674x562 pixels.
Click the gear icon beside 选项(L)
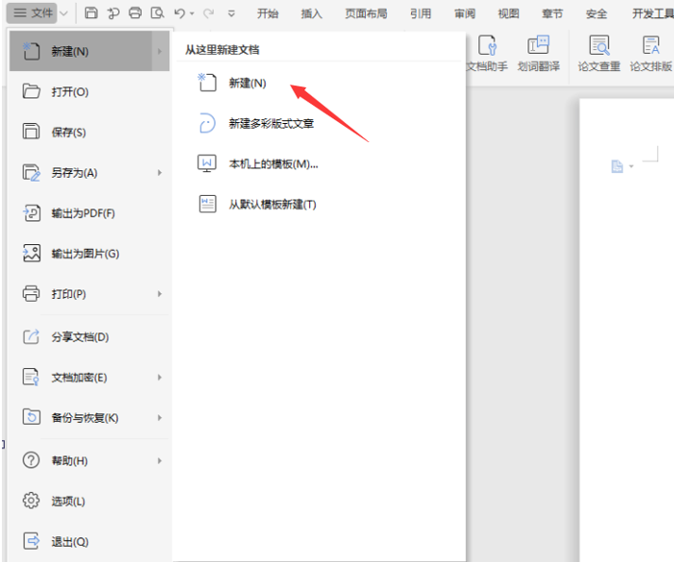[31, 501]
